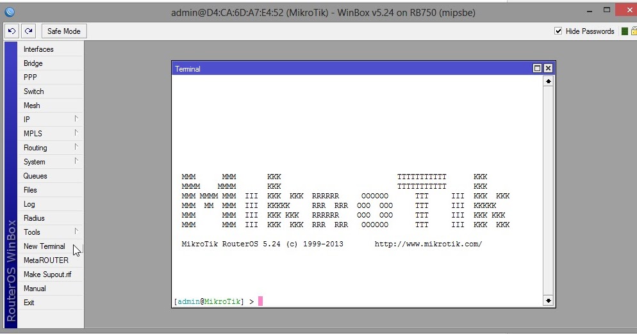
Task: Expand the System submenu arrow
Action: coord(76,161)
